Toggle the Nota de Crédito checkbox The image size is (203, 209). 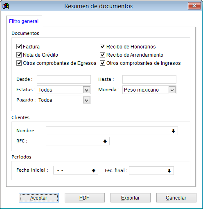[x=19, y=55]
